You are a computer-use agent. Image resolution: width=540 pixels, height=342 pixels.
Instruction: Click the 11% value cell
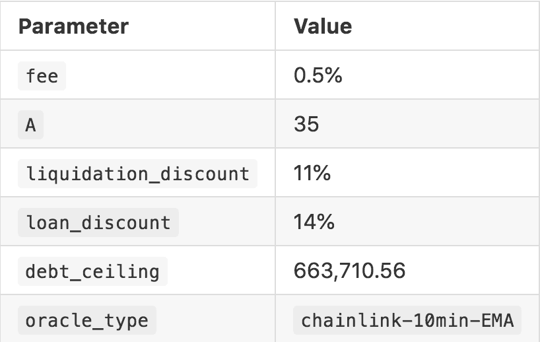312,173
